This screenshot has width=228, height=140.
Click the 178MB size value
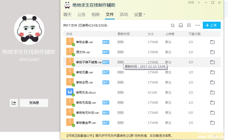[153, 52]
